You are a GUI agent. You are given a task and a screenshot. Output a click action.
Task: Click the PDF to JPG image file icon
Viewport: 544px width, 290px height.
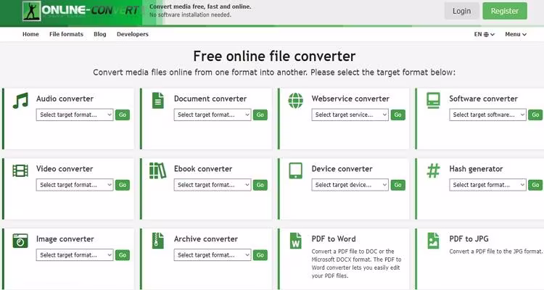[433, 241]
